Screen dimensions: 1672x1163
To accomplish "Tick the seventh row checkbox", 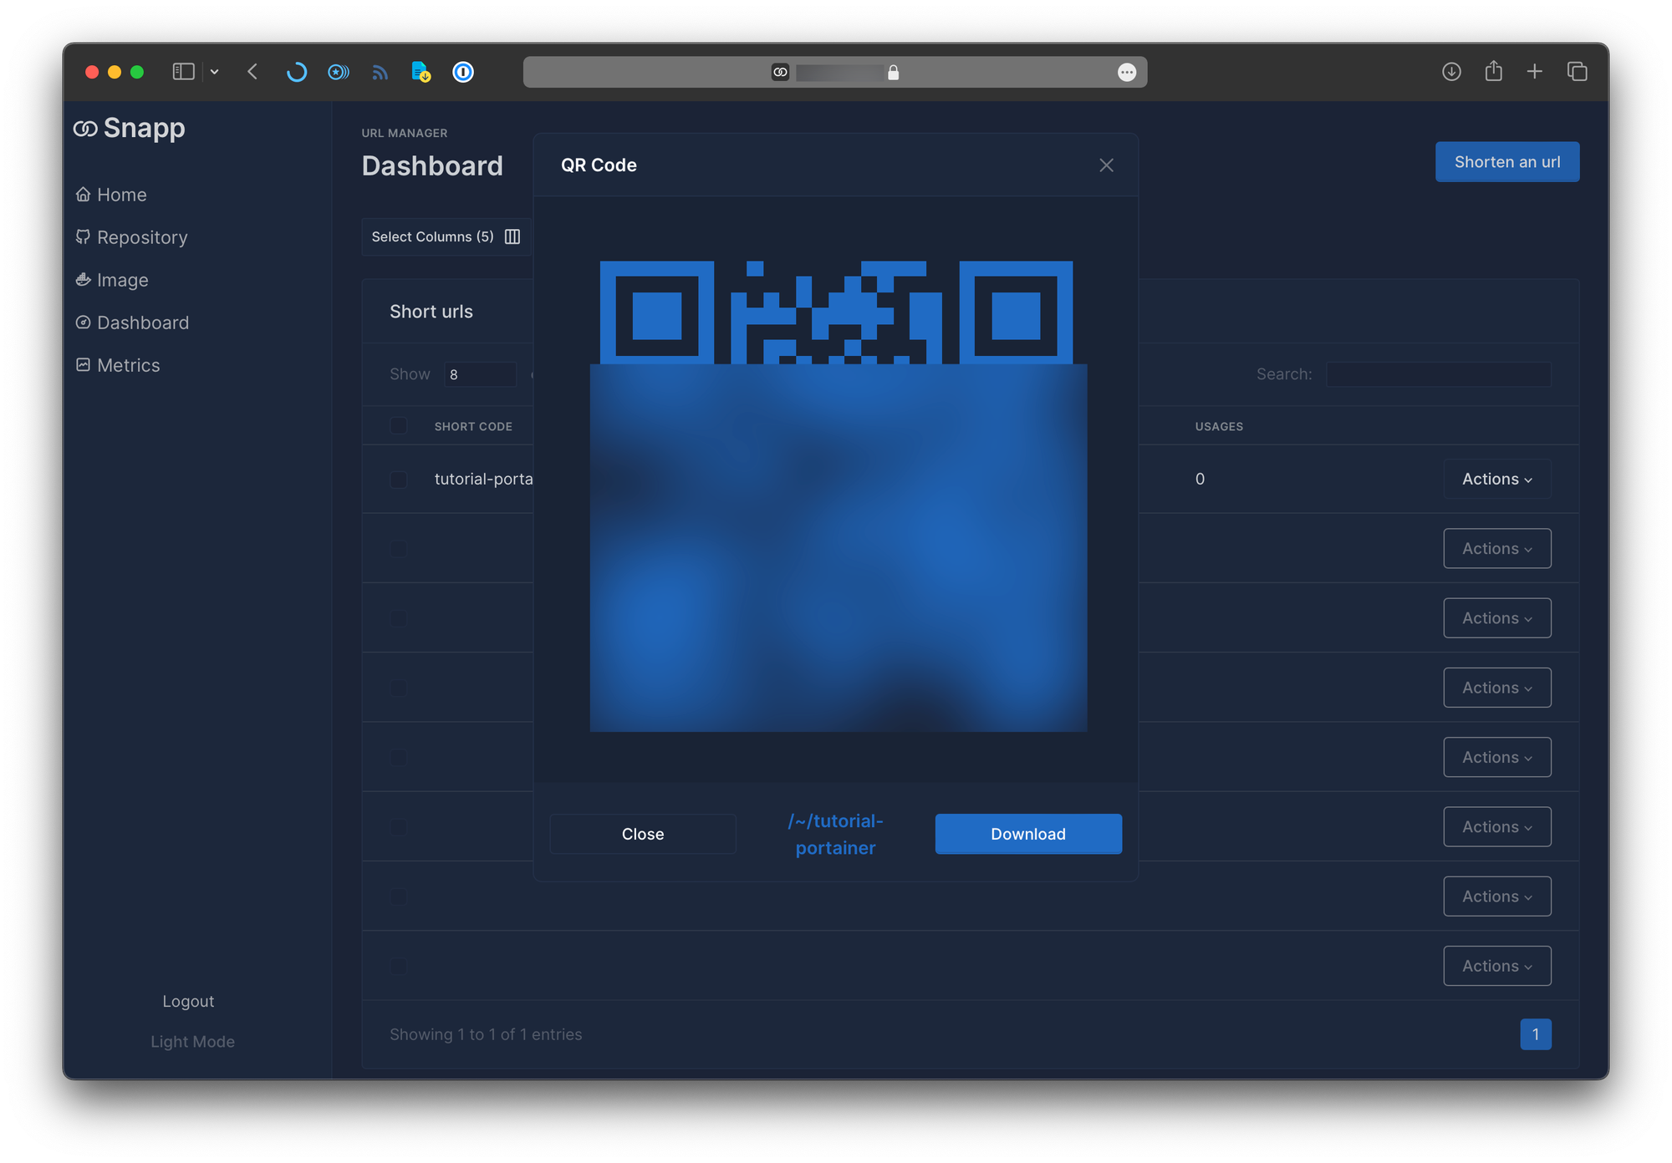I will (x=399, y=896).
